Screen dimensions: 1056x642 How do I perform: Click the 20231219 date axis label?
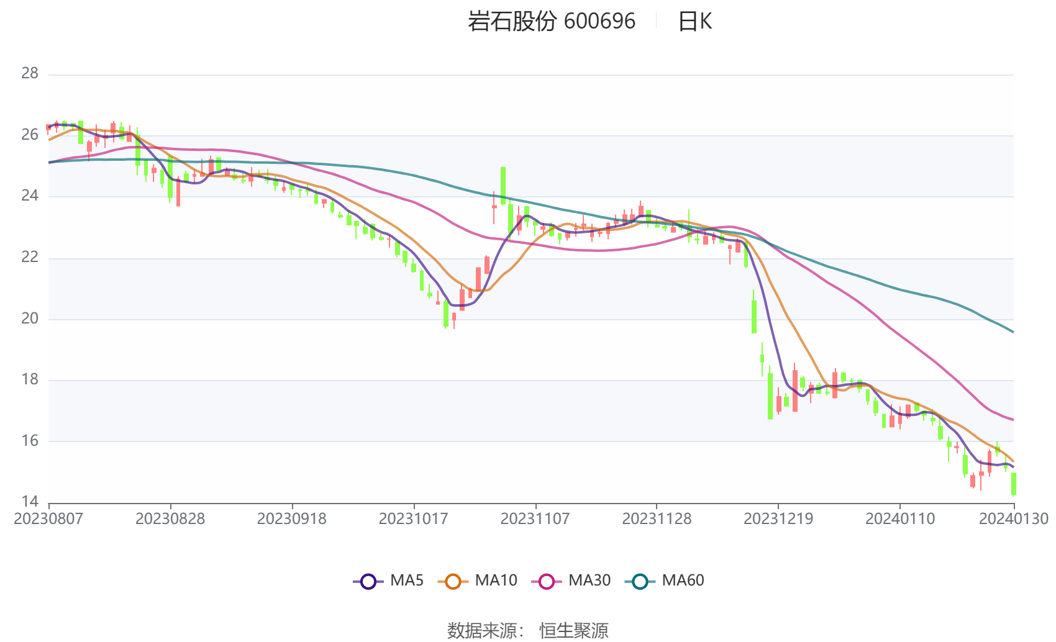pos(778,519)
